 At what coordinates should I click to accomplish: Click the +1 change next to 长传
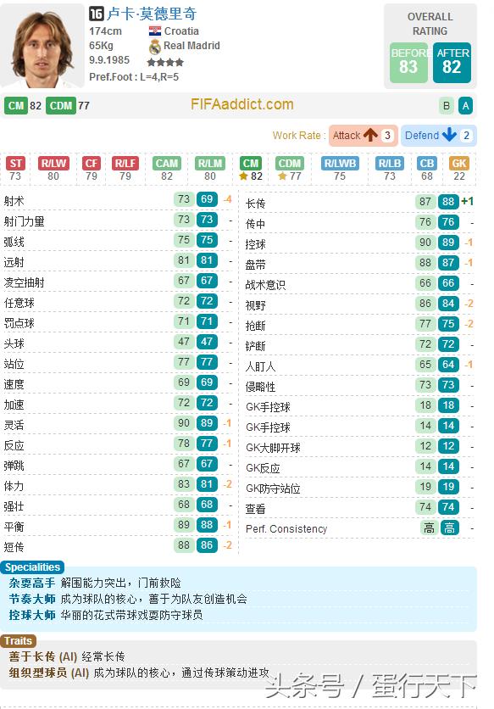[x=468, y=201]
